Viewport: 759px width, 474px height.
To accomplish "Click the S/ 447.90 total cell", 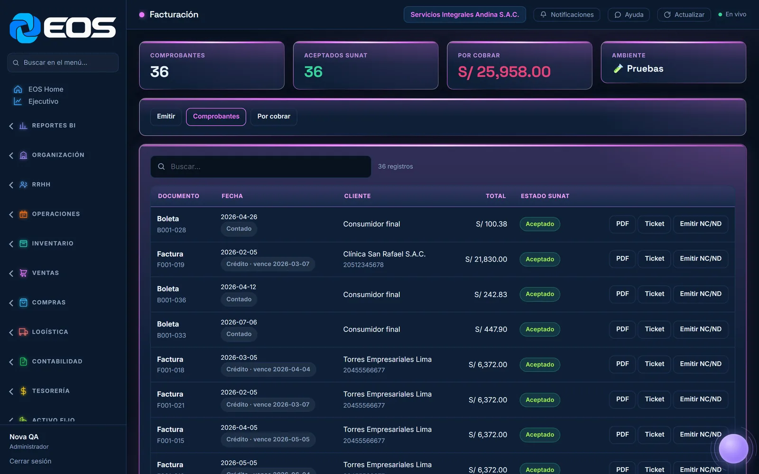I will tap(491, 329).
